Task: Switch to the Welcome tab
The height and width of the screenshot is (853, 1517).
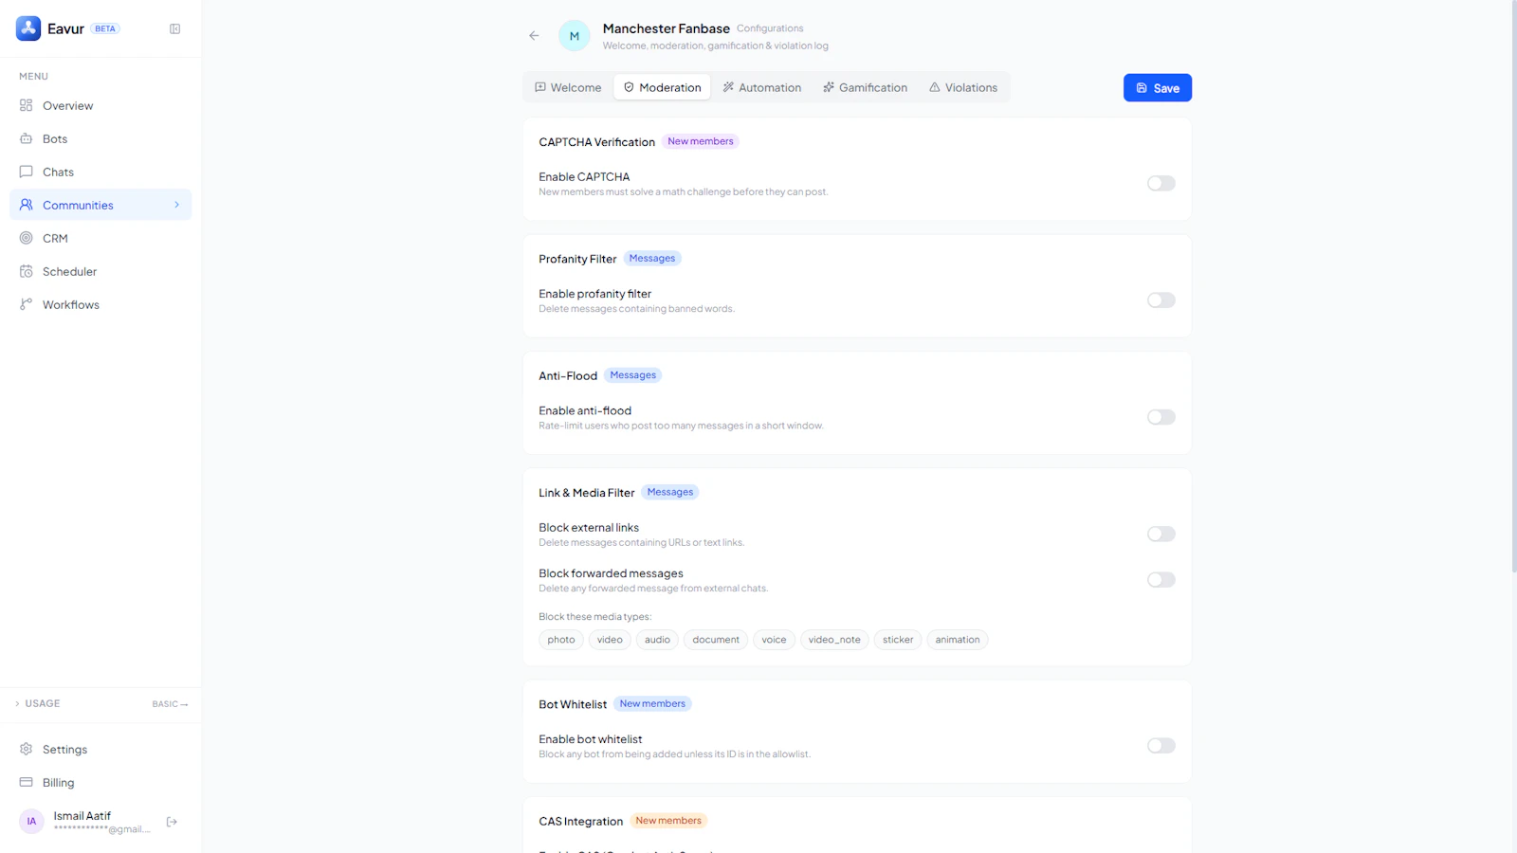Action: (x=568, y=87)
